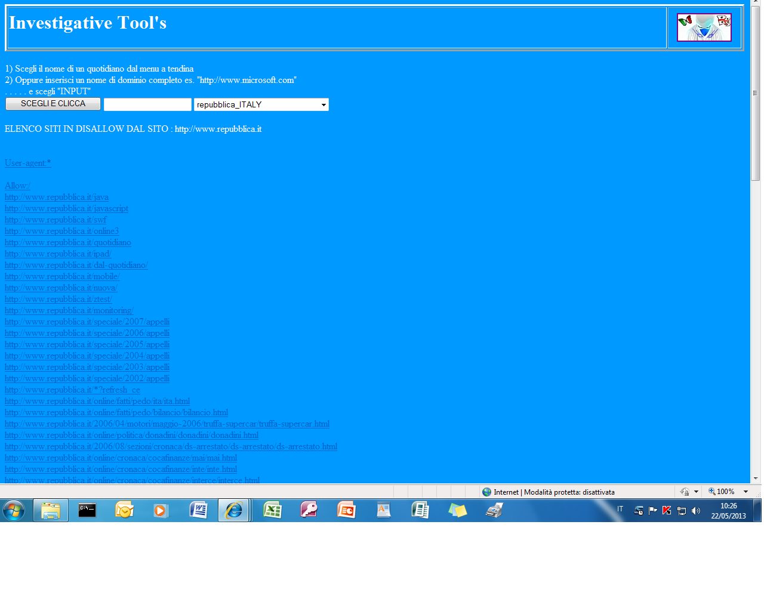Follow the repubblica.it/nuova/ link
Image resolution: width=764 pixels, height=611 pixels.
61,288
